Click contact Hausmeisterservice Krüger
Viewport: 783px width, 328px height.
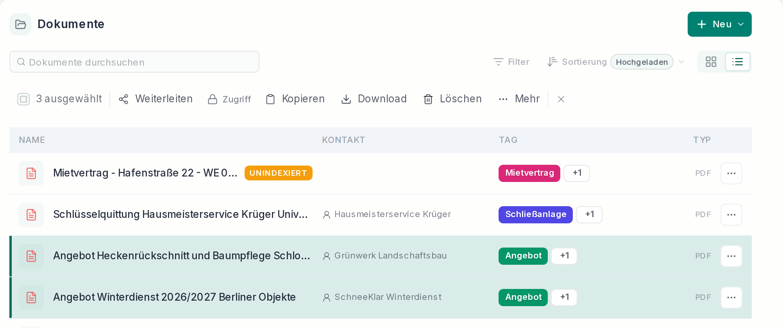point(387,214)
